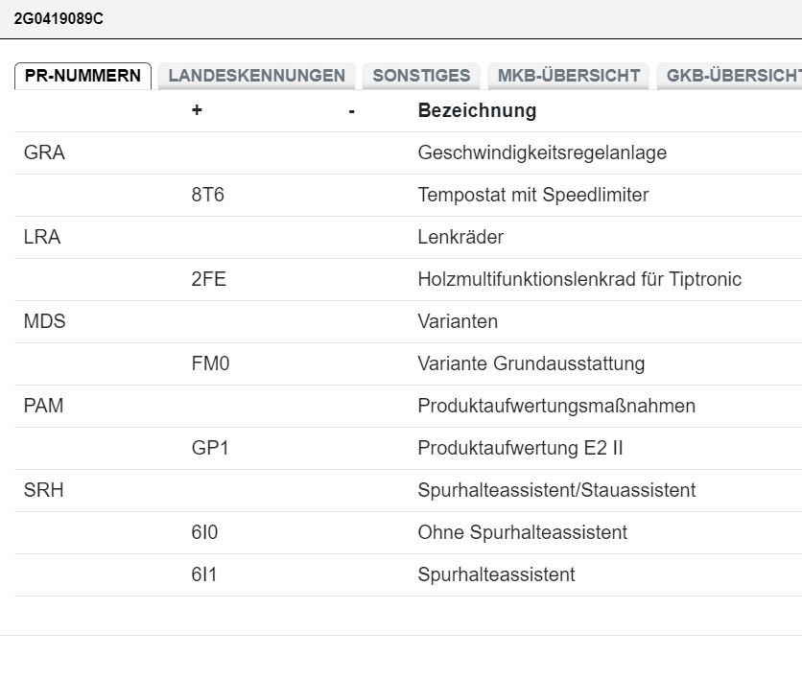Select the PAM family code

point(44,406)
